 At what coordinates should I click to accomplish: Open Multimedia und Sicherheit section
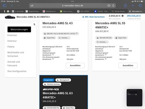(x=16, y=54)
